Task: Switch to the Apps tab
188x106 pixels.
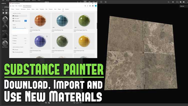Action: click(x=13, y=6)
